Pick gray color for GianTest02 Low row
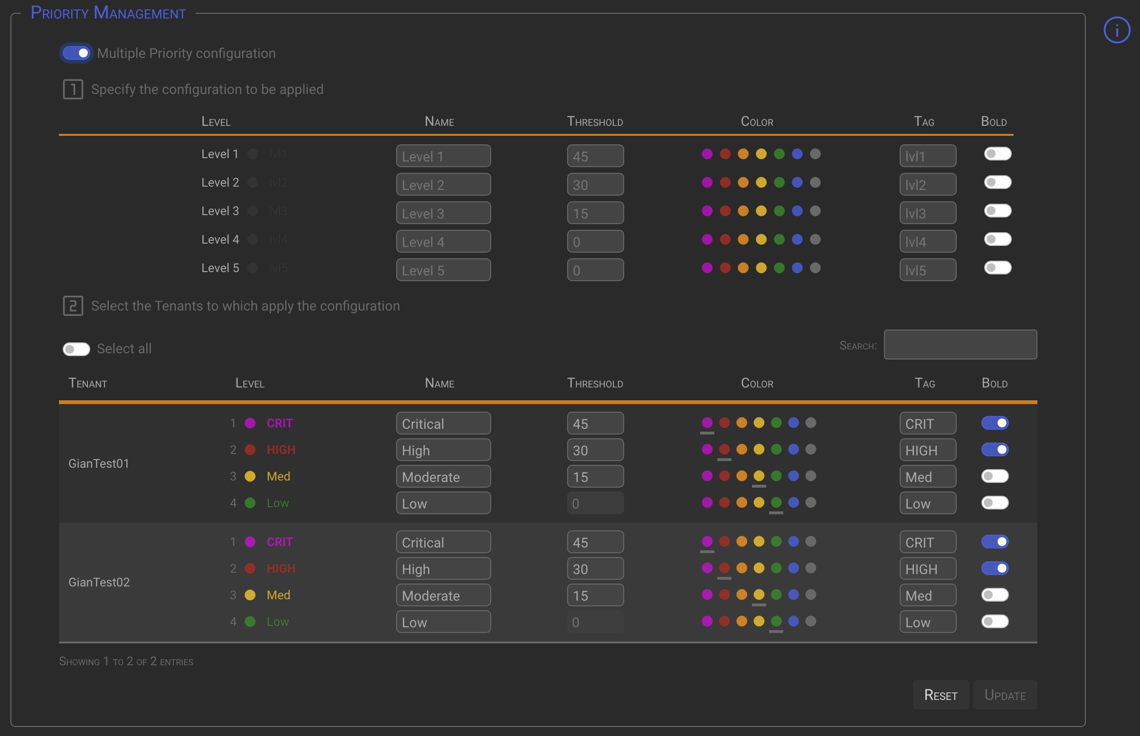This screenshot has width=1140, height=736. [811, 621]
